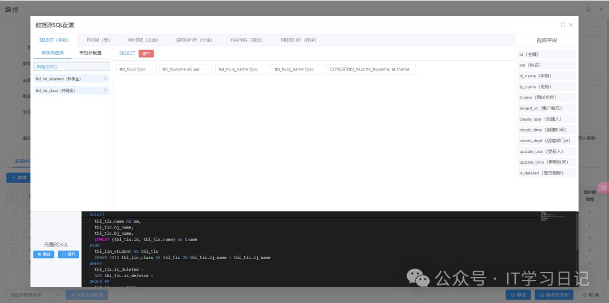The width and height of the screenshot is (609, 303).
Task: Open the WHERE（过滤）tab
Action: point(143,40)
